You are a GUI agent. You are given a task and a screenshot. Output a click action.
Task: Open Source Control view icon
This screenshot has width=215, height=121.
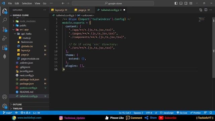pyautogui.click(x=4, y=29)
